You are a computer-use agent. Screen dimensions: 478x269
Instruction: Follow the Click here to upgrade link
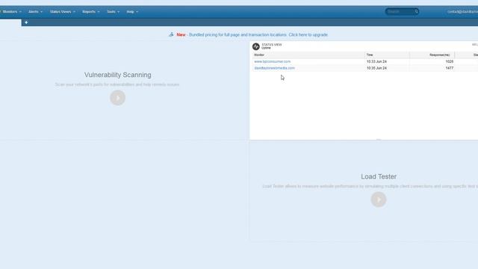pyautogui.click(x=308, y=35)
